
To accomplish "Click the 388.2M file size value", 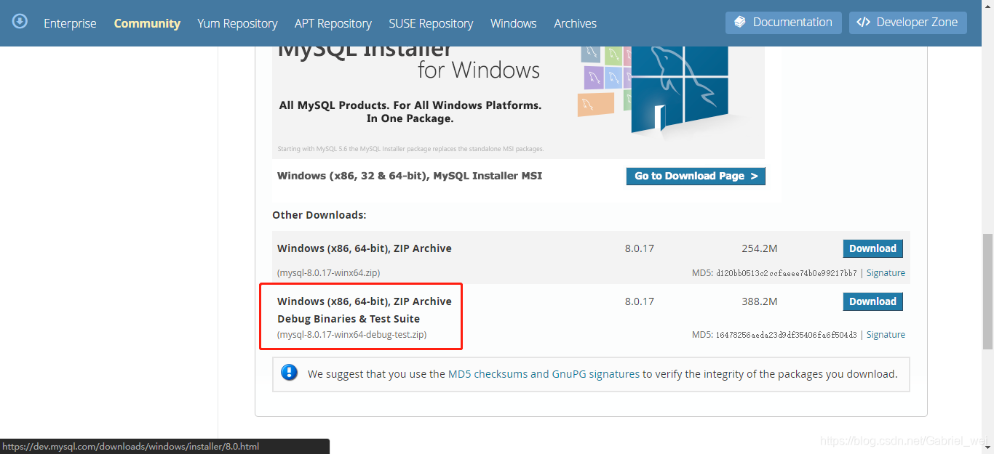I will click(760, 301).
